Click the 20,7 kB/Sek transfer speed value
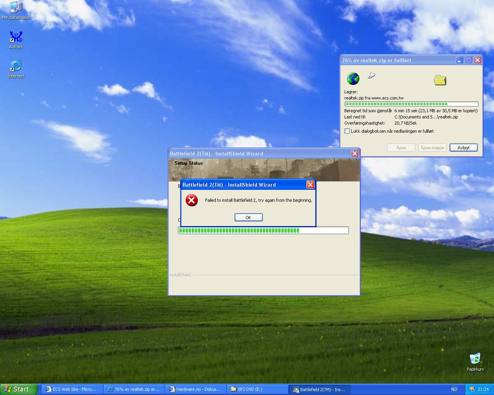Screen dimensions: 494x395 [x=406, y=123]
